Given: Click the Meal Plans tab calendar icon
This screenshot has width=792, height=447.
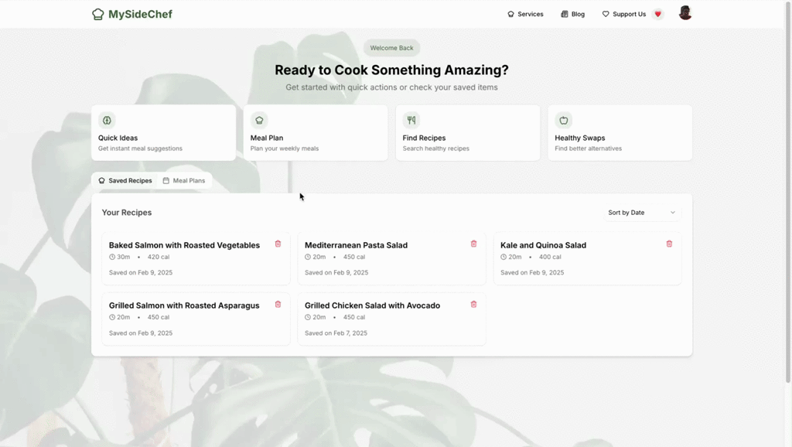Looking at the screenshot, I should [x=166, y=180].
